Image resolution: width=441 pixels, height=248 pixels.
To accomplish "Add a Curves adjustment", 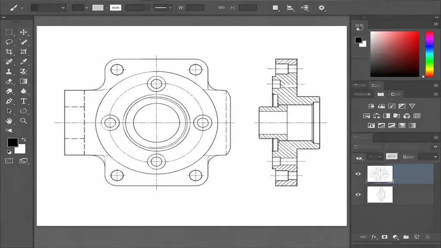I will click(392, 106).
